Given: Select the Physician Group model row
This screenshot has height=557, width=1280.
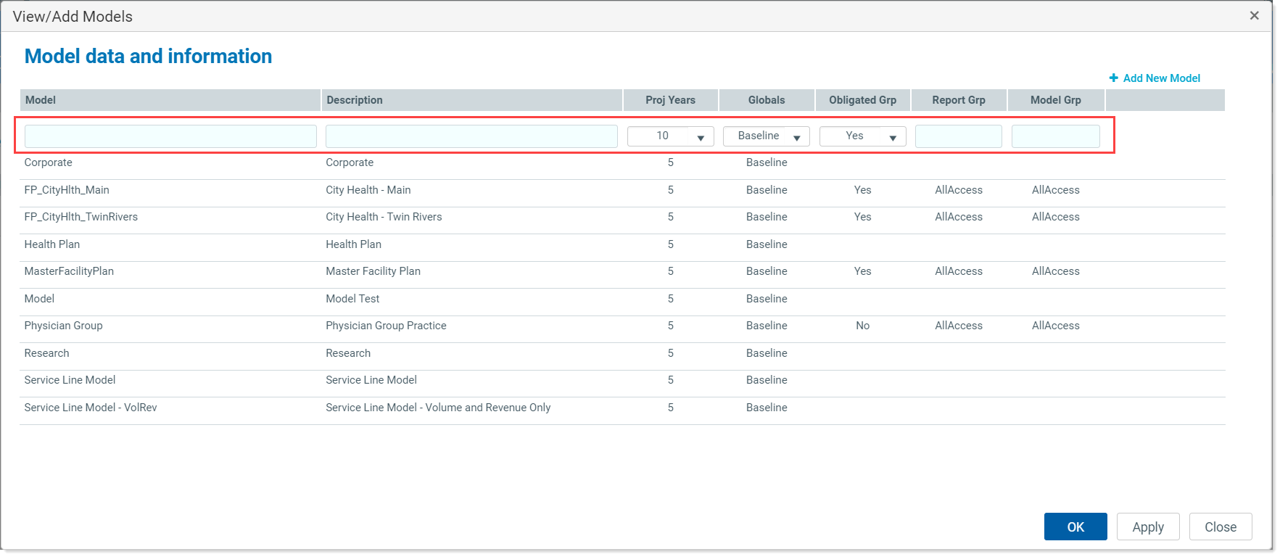Looking at the screenshot, I should [64, 326].
